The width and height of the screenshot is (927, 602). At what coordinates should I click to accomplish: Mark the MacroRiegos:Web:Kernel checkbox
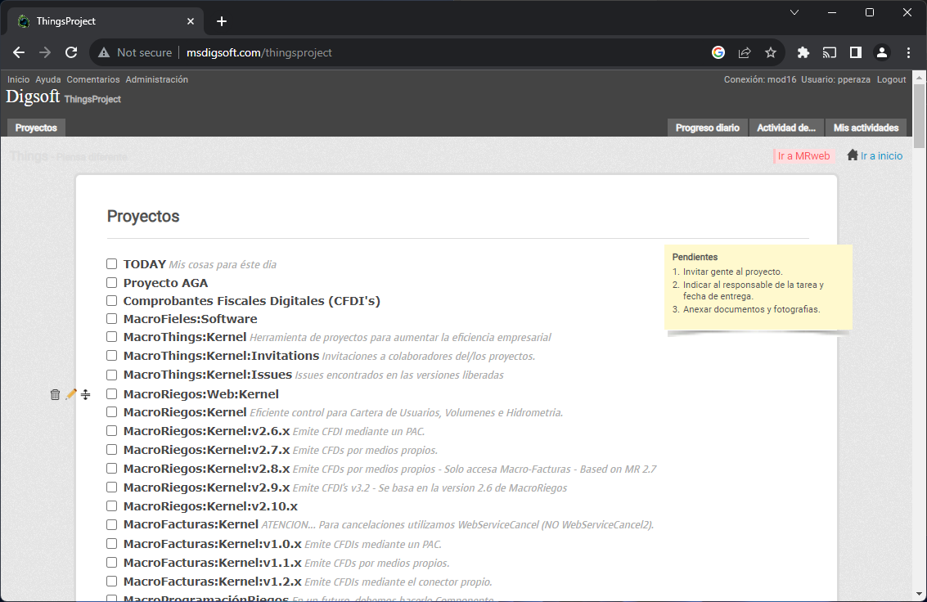tap(112, 393)
